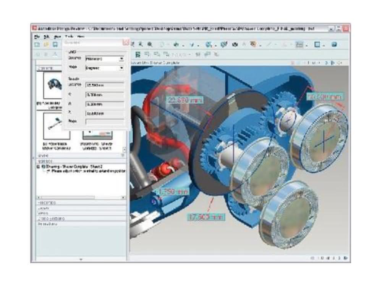Click the first icon in the main toolbar
The image size is (382, 286).
[x=37, y=45]
